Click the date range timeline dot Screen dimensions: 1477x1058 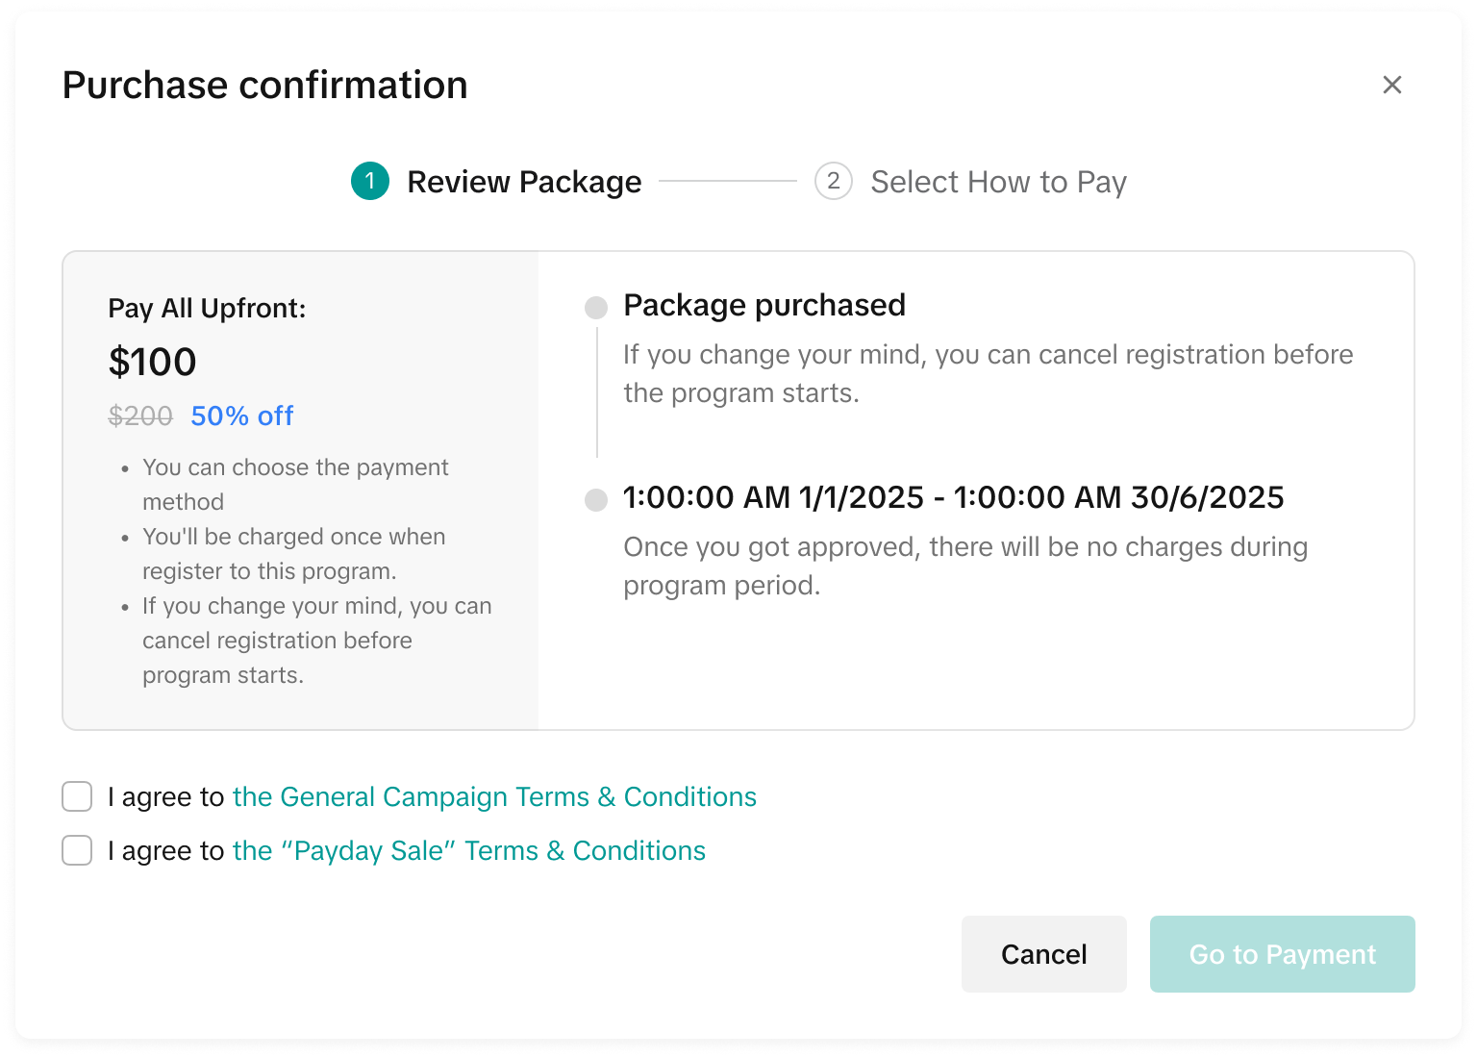coord(596,500)
